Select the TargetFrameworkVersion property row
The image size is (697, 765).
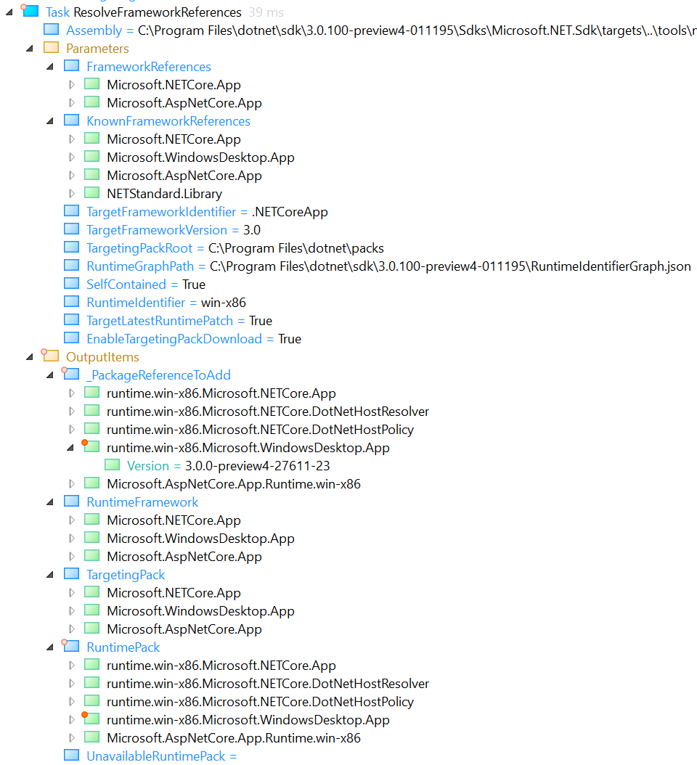(157, 229)
